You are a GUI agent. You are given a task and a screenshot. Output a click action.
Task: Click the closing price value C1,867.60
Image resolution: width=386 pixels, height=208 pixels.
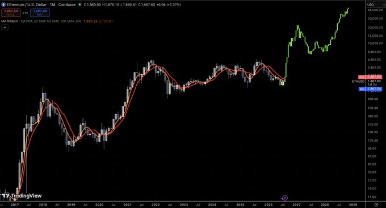[146, 5]
